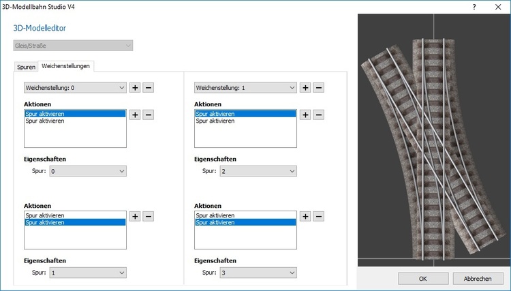Remove action from the Aktionen list above Spur 3
The height and width of the screenshot is (291, 511).
318,217
